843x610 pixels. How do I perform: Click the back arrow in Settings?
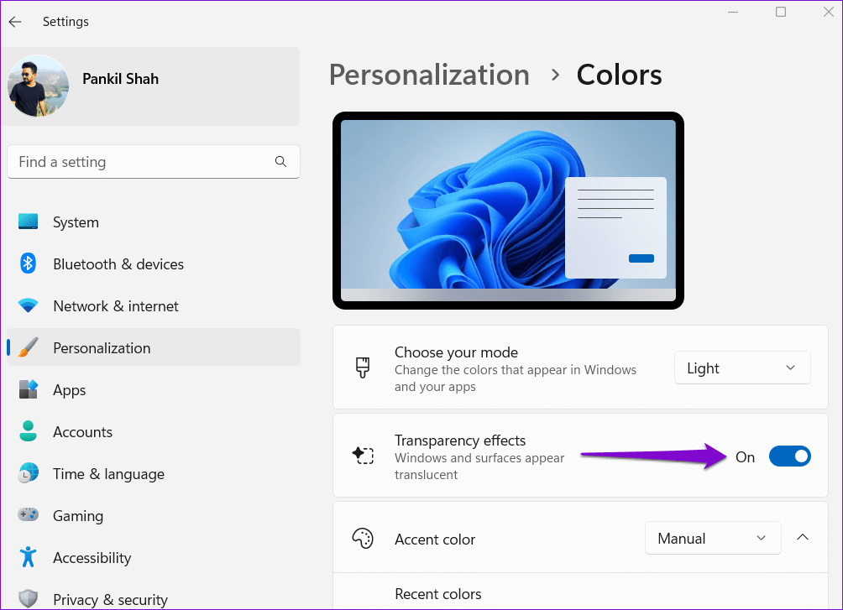tap(15, 22)
